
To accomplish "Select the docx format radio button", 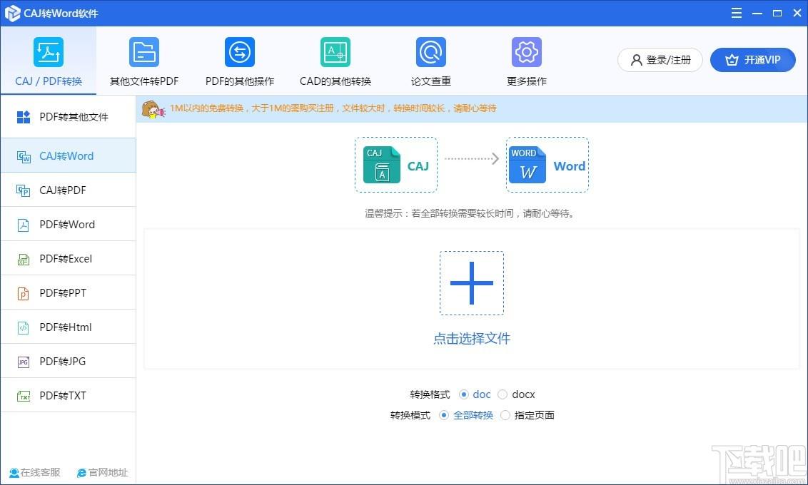I will [x=503, y=394].
